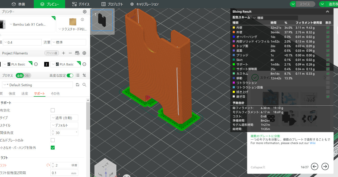Go to the previous tip with the left arrow
The width and height of the screenshot is (338, 177).
click(314, 167)
